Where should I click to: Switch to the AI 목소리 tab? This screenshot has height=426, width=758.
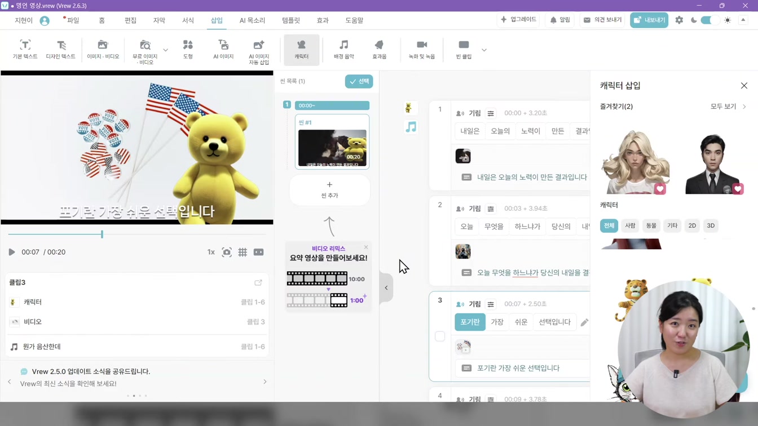252,20
